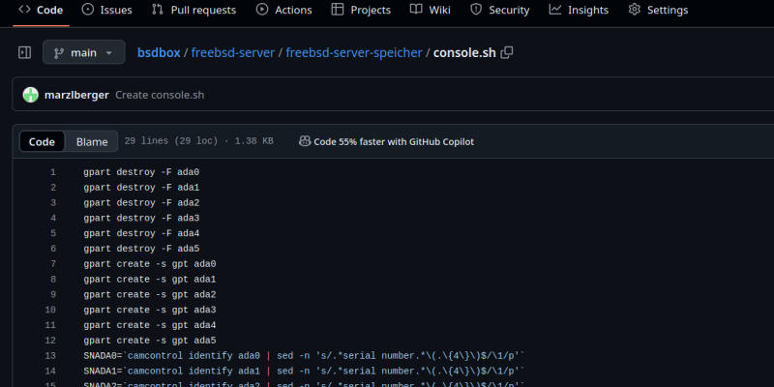Copy file path icon next to console.sh
Viewport: 774px width, 387px height.
[507, 52]
